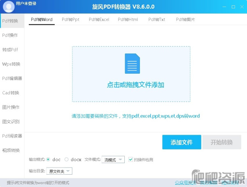Screen dimensions: 247x187
Task: Click 用户未登录 to log in
Action: pyautogui.click(x=26, y=4)
